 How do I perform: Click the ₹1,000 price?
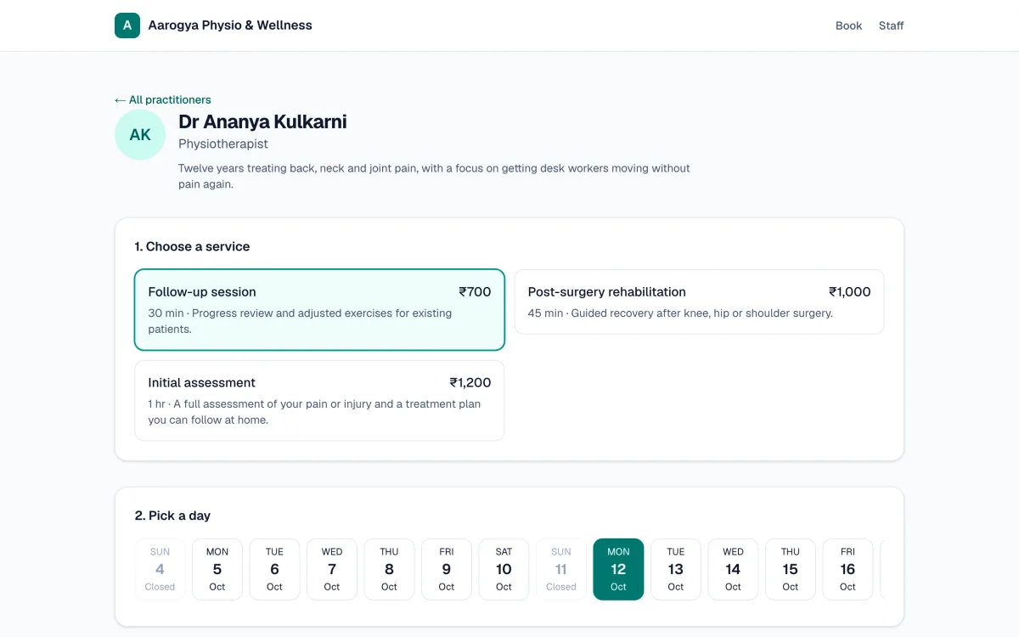coord(850,291)
